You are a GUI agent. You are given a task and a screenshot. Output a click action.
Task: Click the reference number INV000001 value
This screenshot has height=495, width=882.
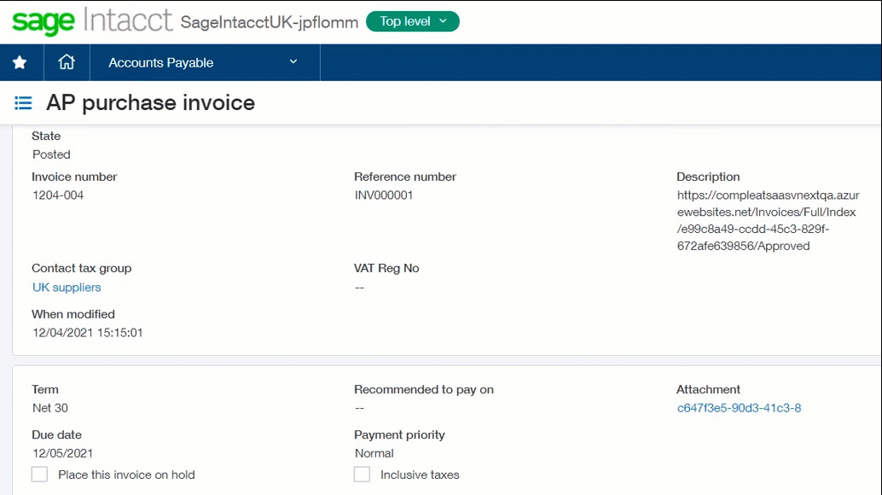point(384,195)
